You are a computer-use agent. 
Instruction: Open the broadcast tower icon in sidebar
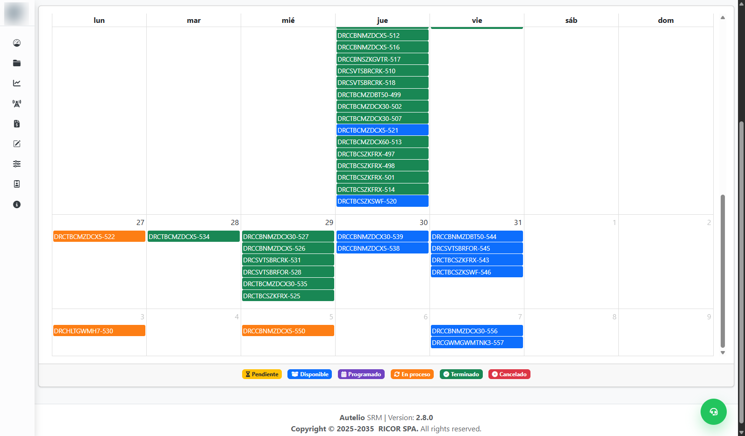(x=17, y=104)
